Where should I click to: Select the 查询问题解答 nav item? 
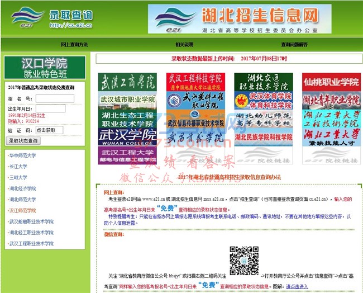click(294, 44)
